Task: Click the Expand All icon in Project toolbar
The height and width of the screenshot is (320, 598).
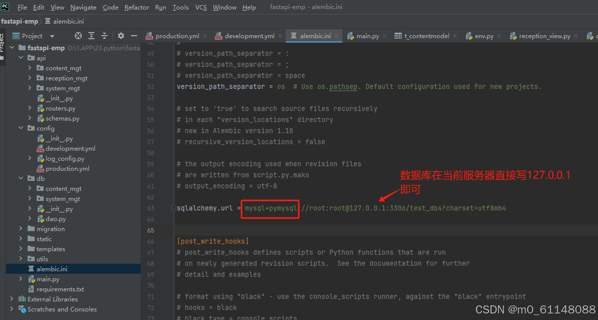Action: (91, 36)
